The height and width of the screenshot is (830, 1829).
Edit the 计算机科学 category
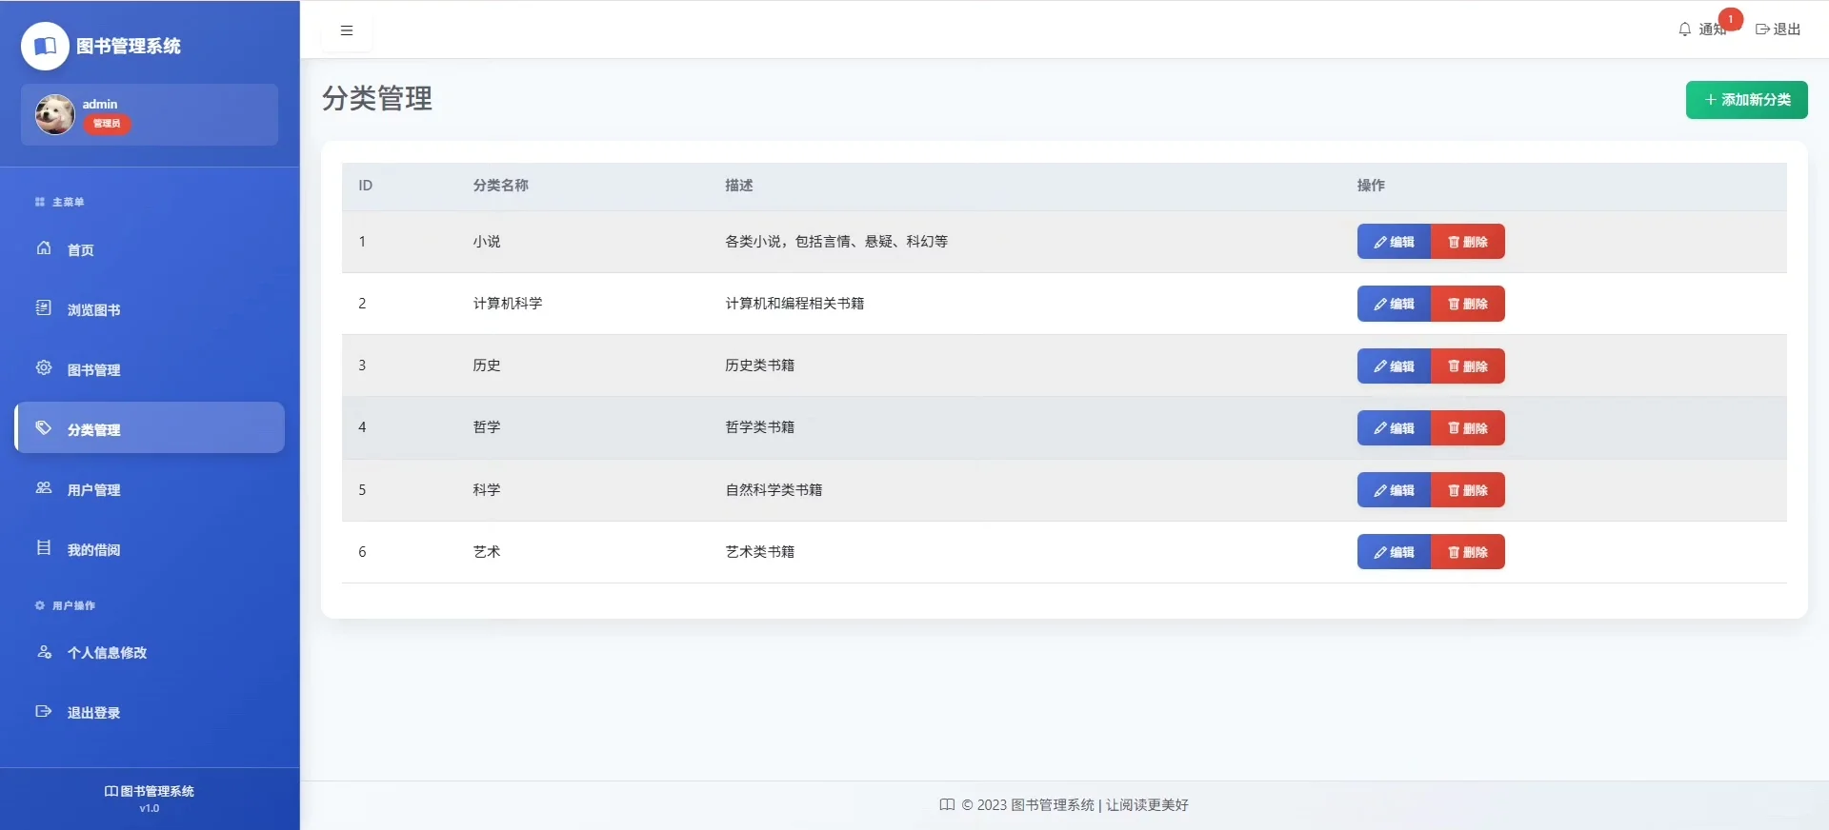pos(1394,304)
